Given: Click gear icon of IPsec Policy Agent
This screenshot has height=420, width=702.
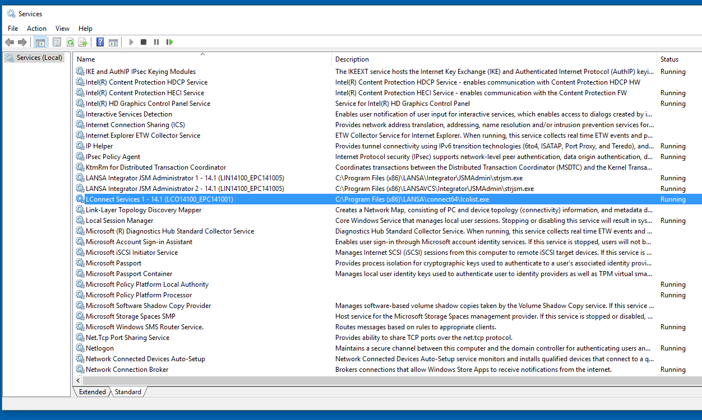Looking at the screenshot, I should pyautogui.click(x=80, y=157).
